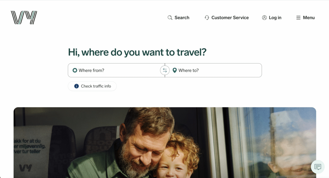Open the chat bubble widget
Screen dimensions: 329x178
[x=318, y=167]
